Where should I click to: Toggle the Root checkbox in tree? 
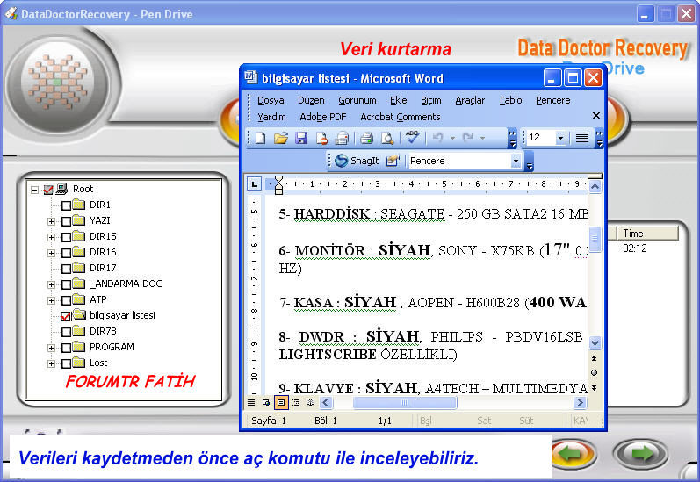click(48, 190)
